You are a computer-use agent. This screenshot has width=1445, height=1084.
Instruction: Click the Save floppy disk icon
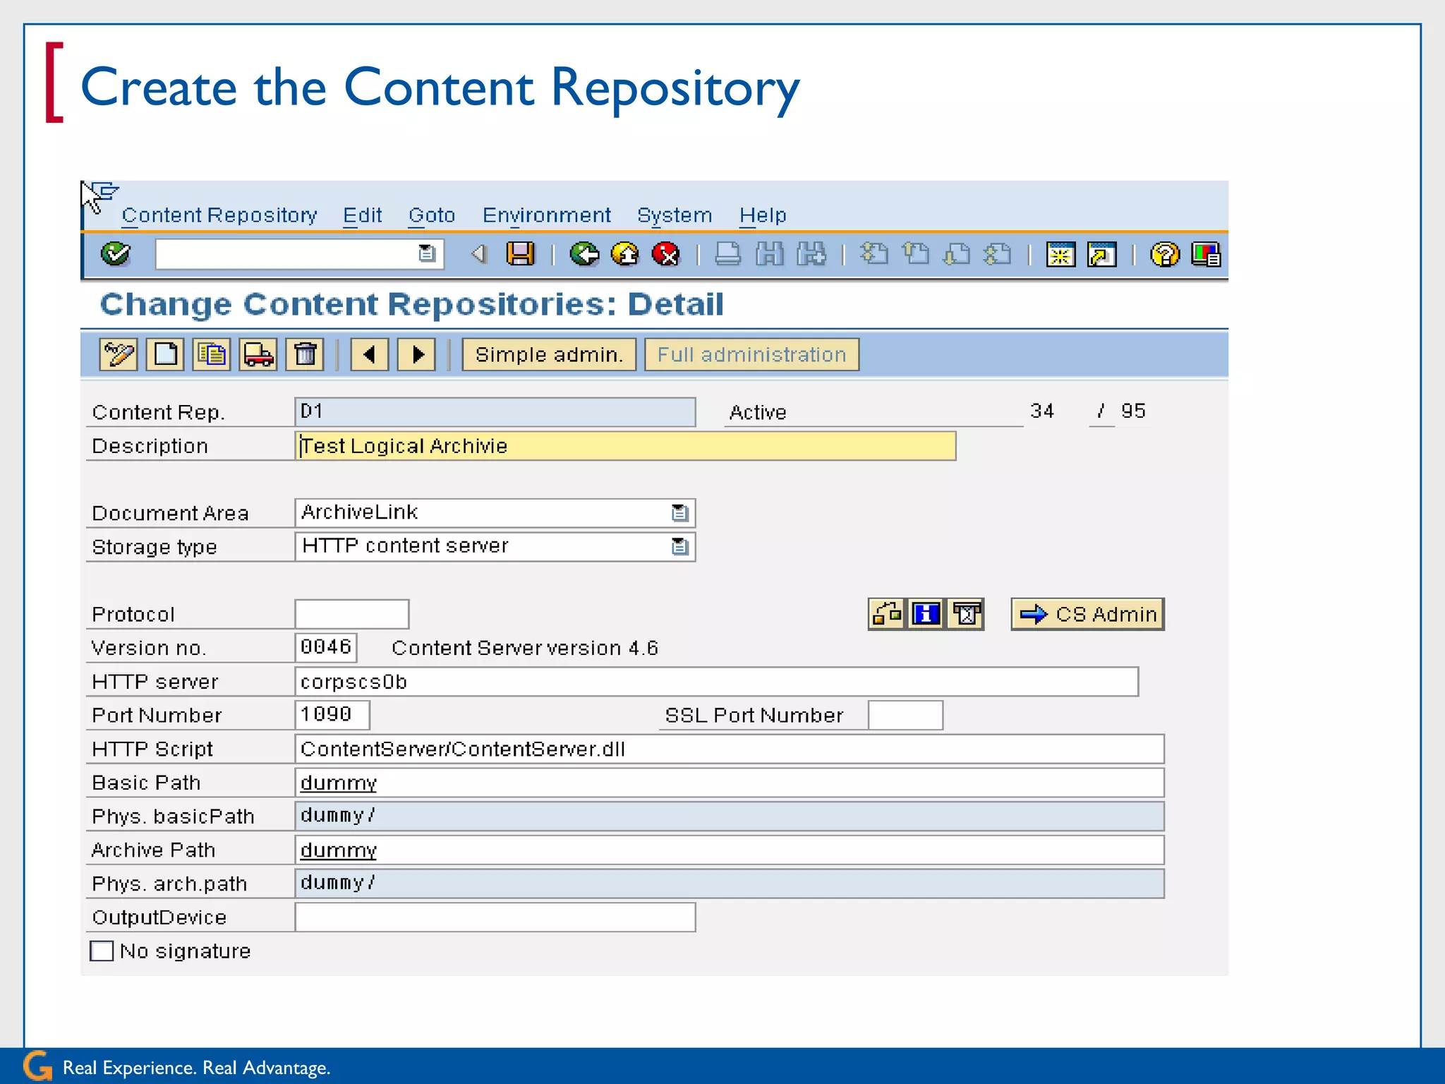click(521, 254)
